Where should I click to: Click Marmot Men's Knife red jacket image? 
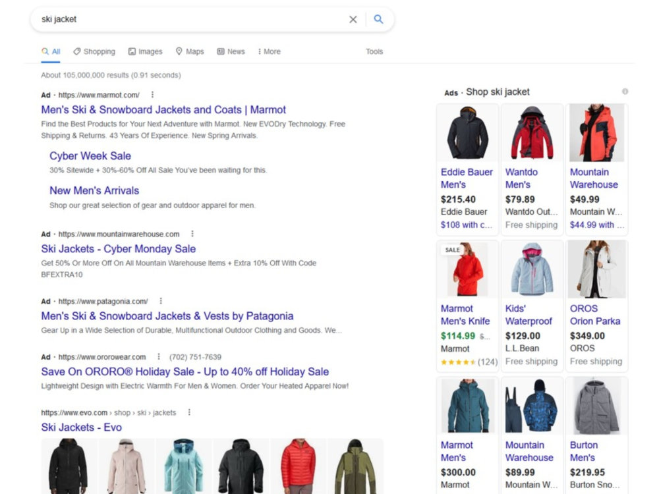[467, 269]
